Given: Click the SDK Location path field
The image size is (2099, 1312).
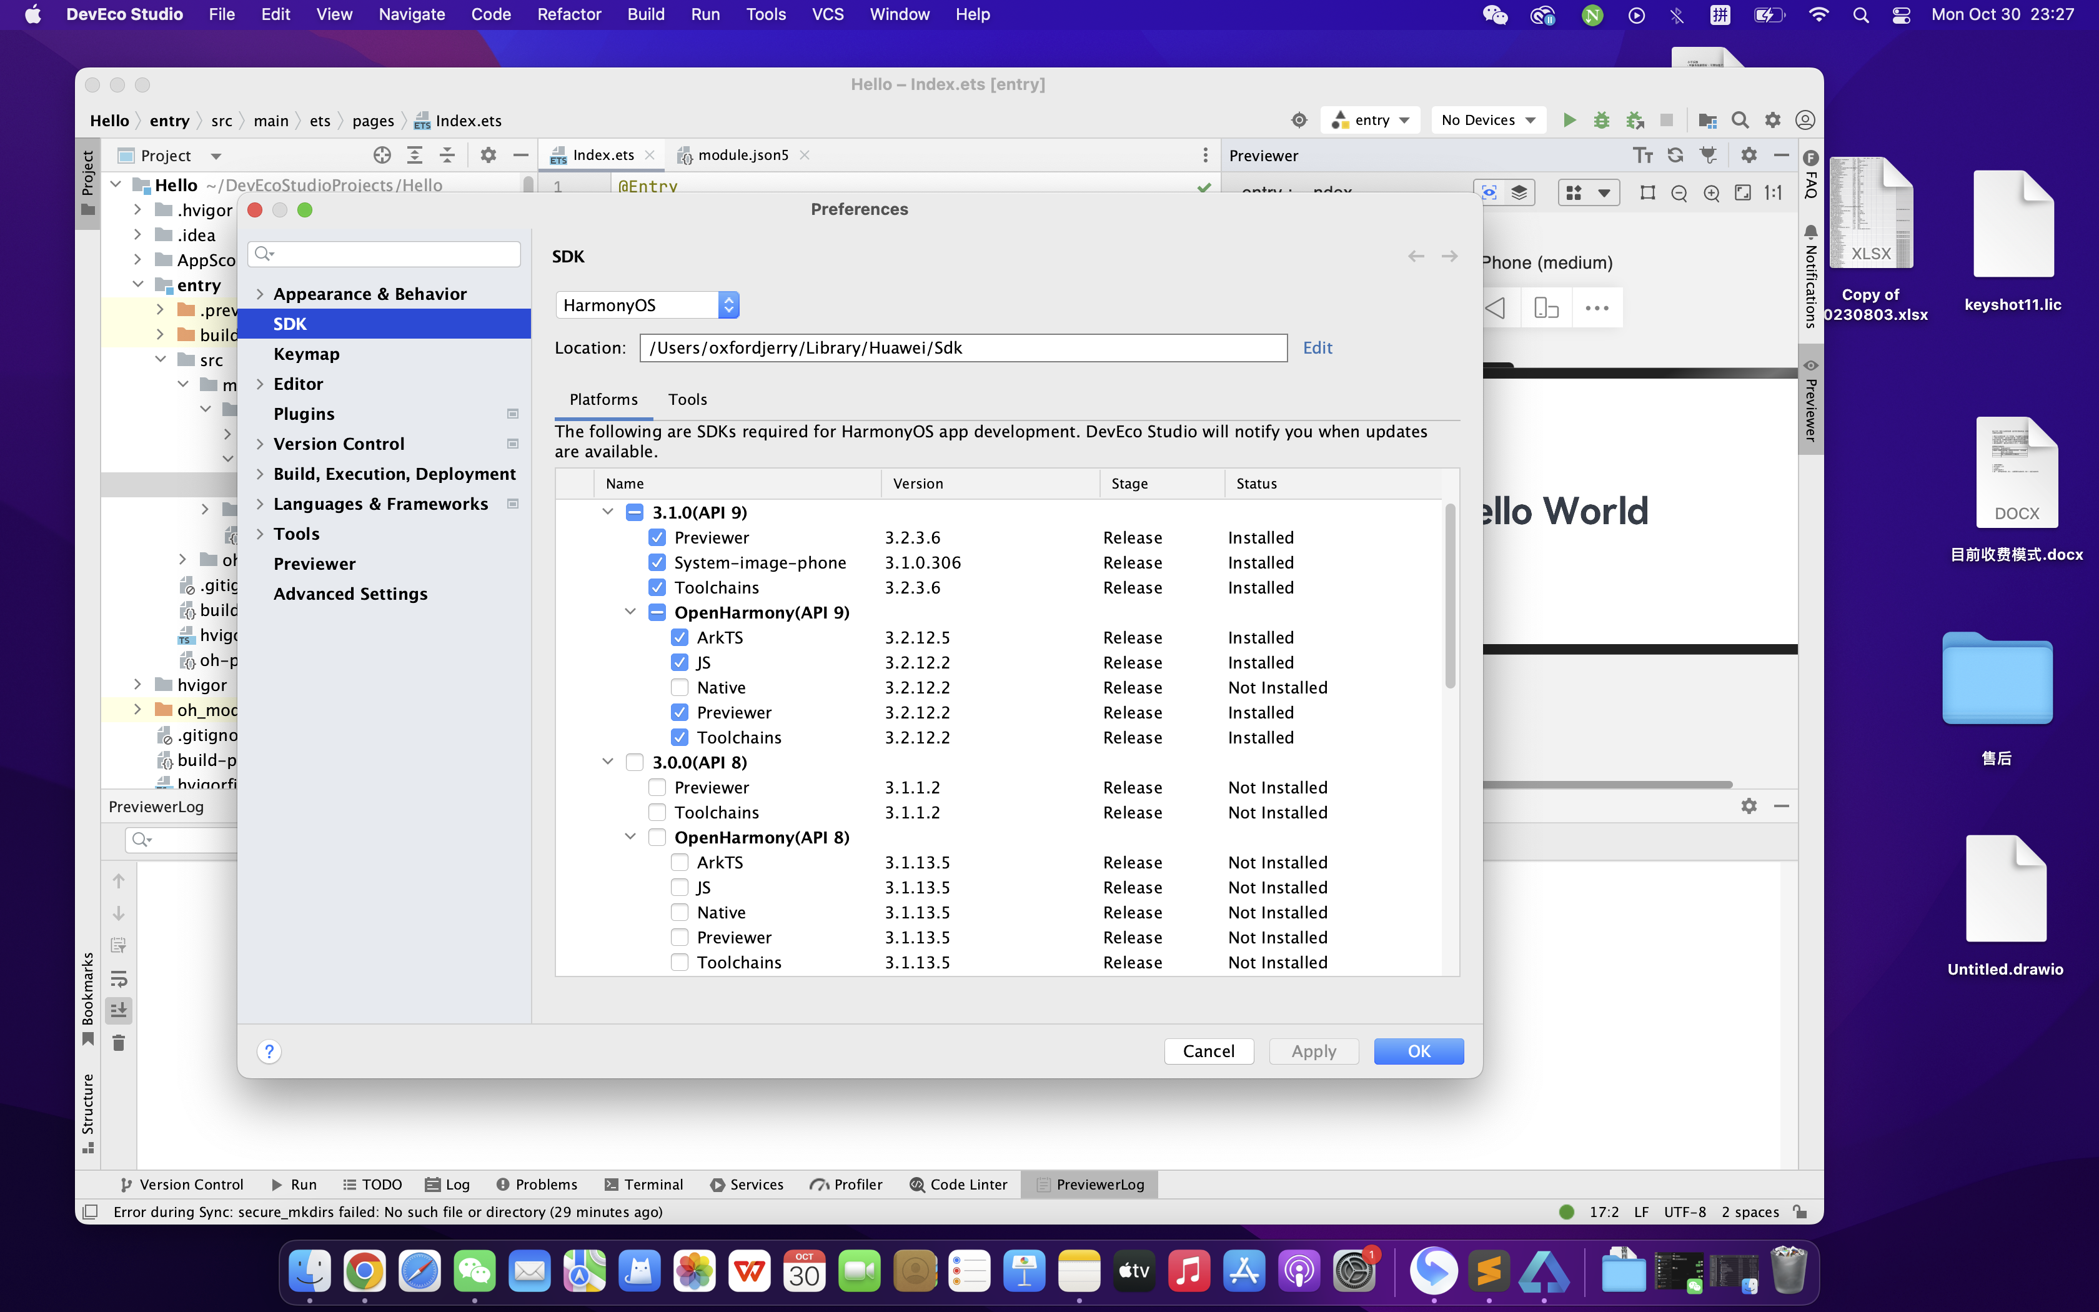Looking at the screenshot, I should 964,348.
